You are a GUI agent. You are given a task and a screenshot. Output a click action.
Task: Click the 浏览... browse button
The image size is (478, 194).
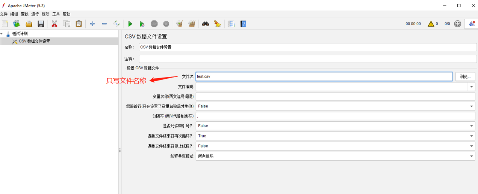pyautogui.click(x=465, y=76)
